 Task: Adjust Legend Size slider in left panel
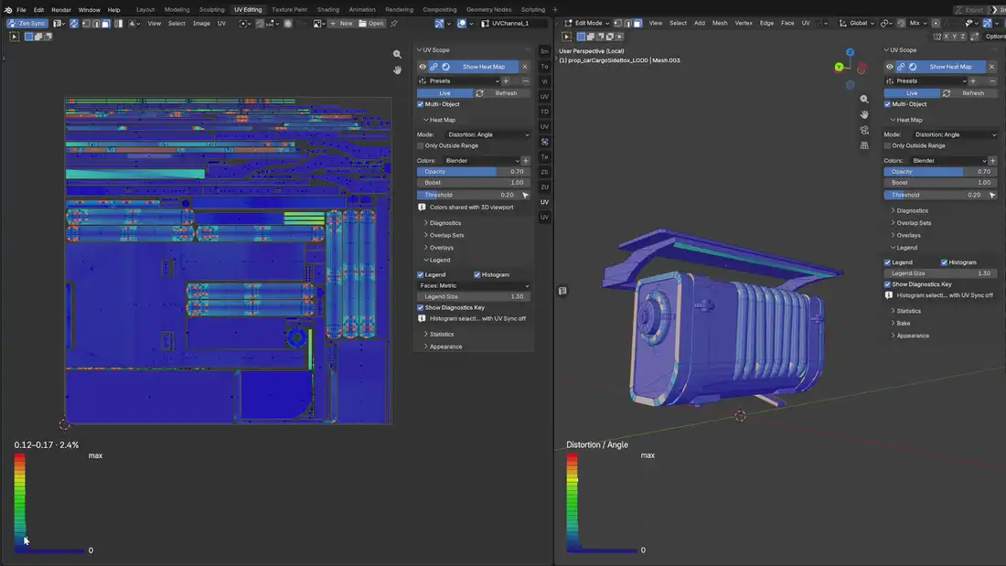tap(474, 296)
